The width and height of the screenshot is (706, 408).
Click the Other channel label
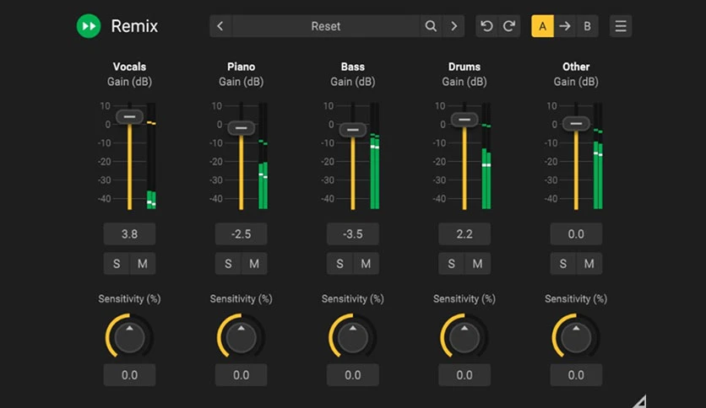point(576,67)
